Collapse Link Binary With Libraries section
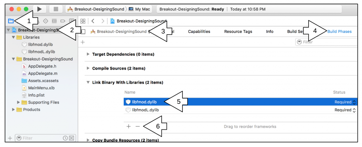This screenshot has width=362, height=147. coord(88,82)
